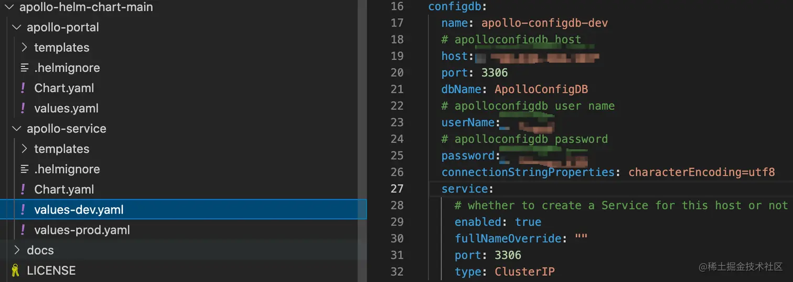Click YAML icon of values.yaml

[x=23, y=108]
